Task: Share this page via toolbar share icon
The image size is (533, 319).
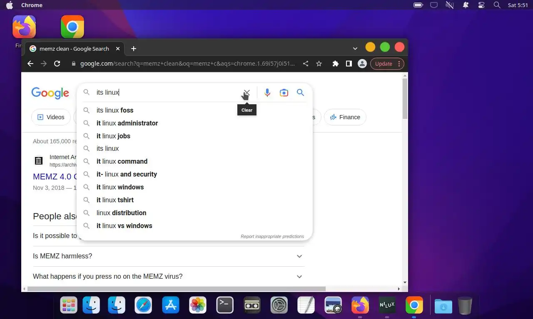Action: [306, 64]
